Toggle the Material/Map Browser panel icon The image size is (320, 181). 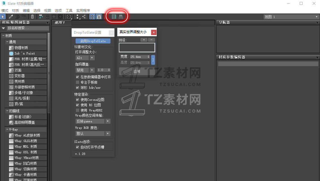click(92, 17)
